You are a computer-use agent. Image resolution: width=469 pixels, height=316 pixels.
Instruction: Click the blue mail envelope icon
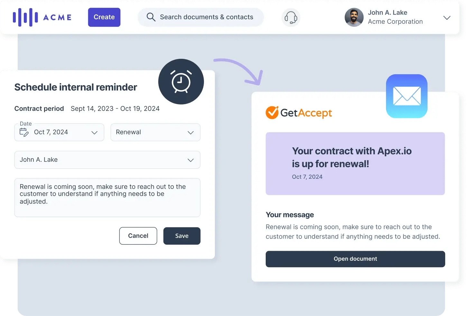[x=407, y=96]
